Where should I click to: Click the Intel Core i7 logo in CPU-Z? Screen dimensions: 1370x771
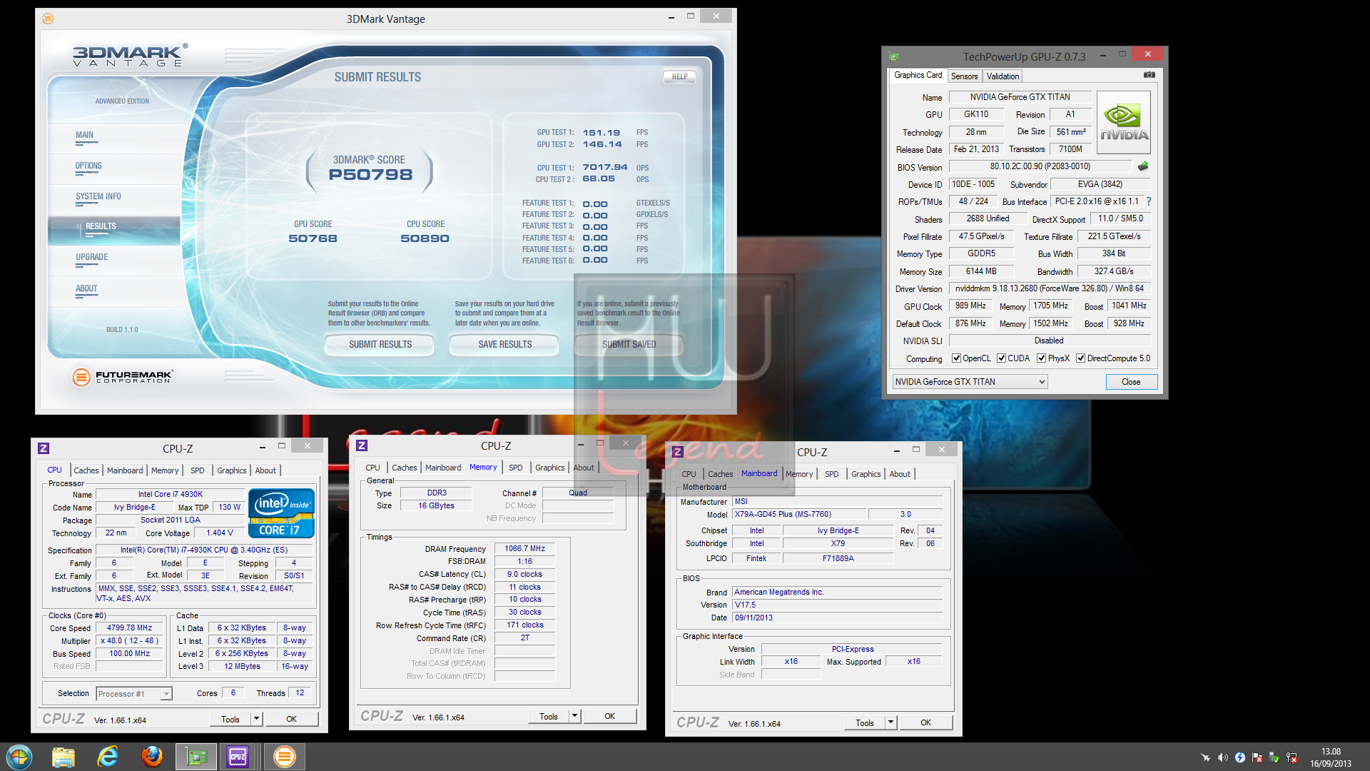[x=281, y=513]
